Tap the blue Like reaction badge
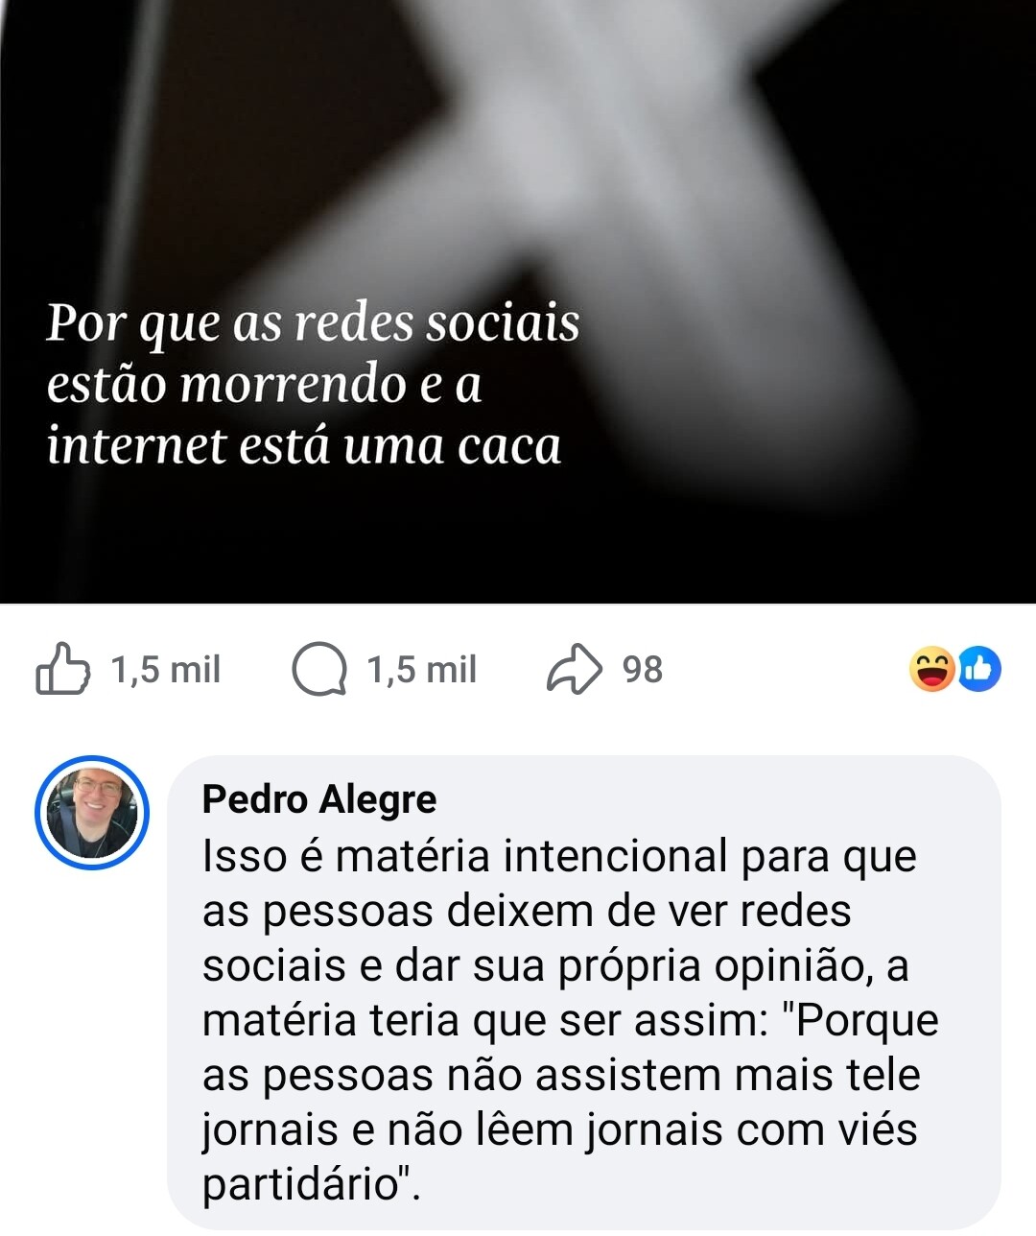Screen dimensions: 1036x1236 pyautogui.click(x=978, y=669)
